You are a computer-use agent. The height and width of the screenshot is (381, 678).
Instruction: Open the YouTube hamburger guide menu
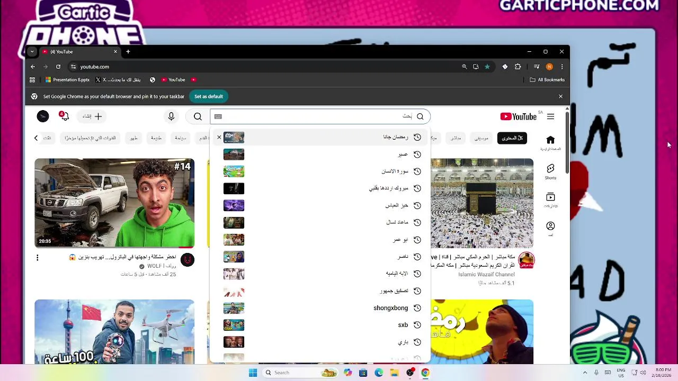point(550,116)
